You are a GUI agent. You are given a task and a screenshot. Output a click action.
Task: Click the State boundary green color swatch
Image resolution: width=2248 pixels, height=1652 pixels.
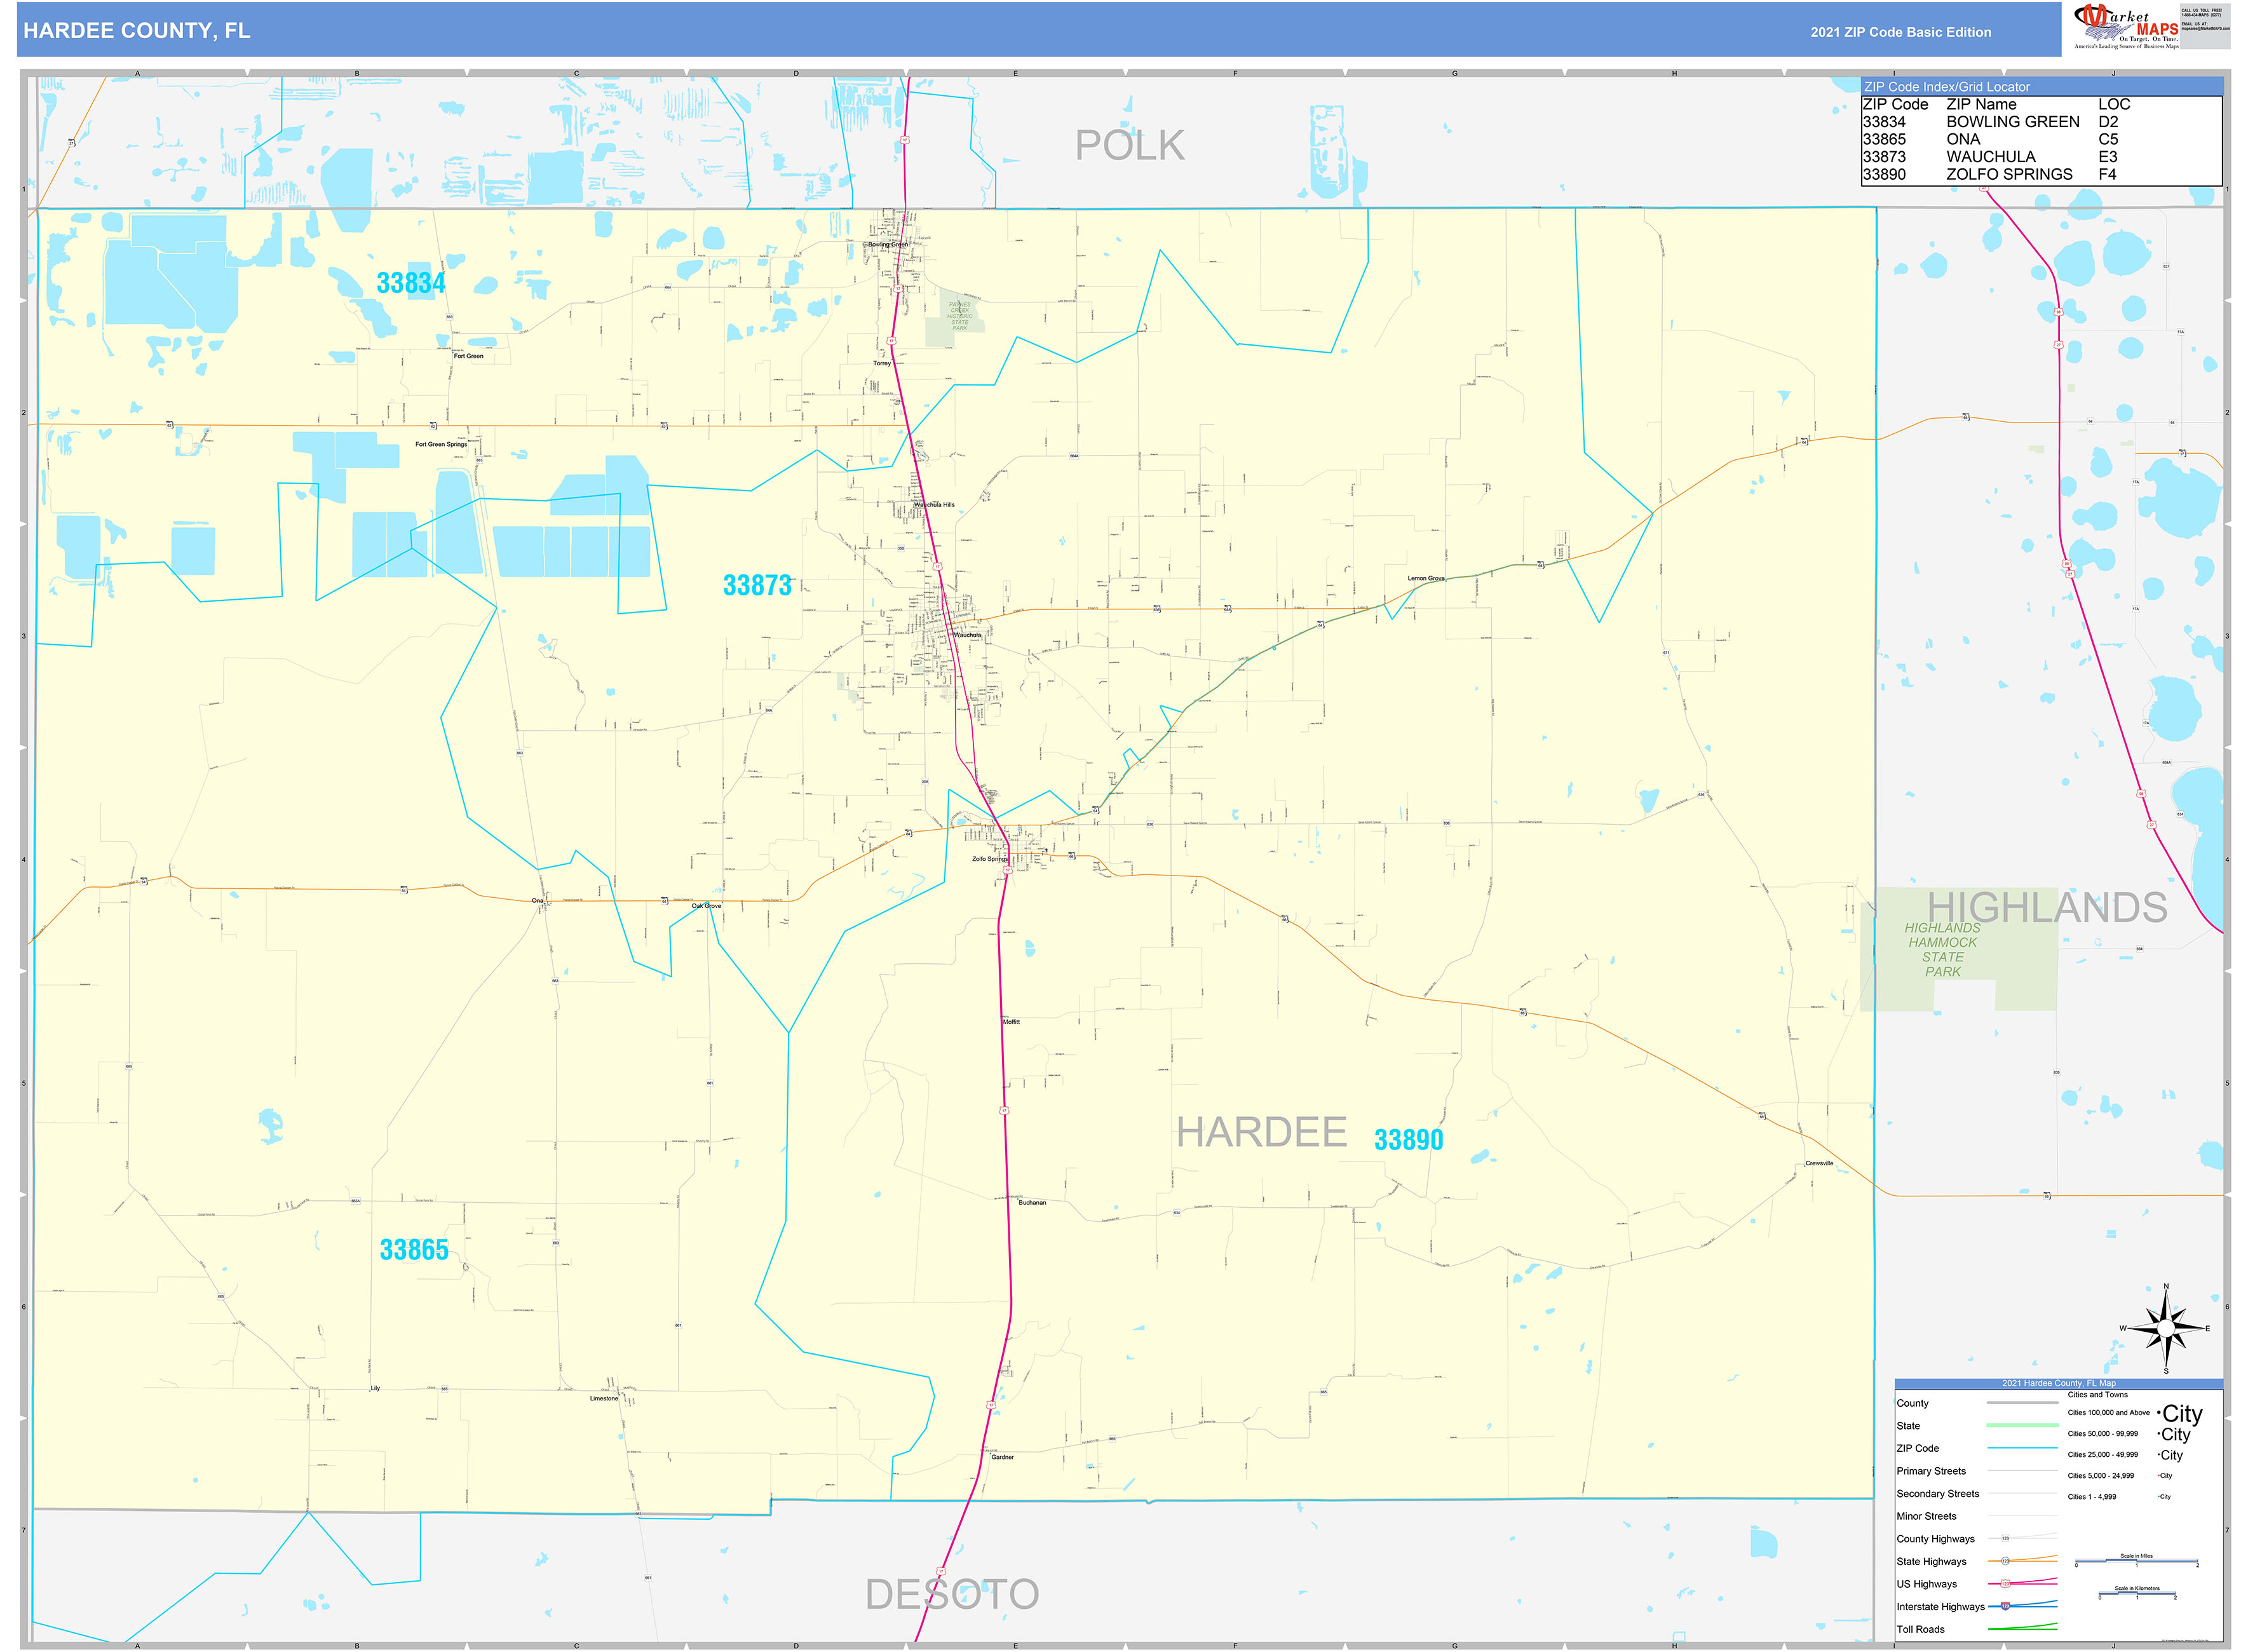pos(2023,1425)
